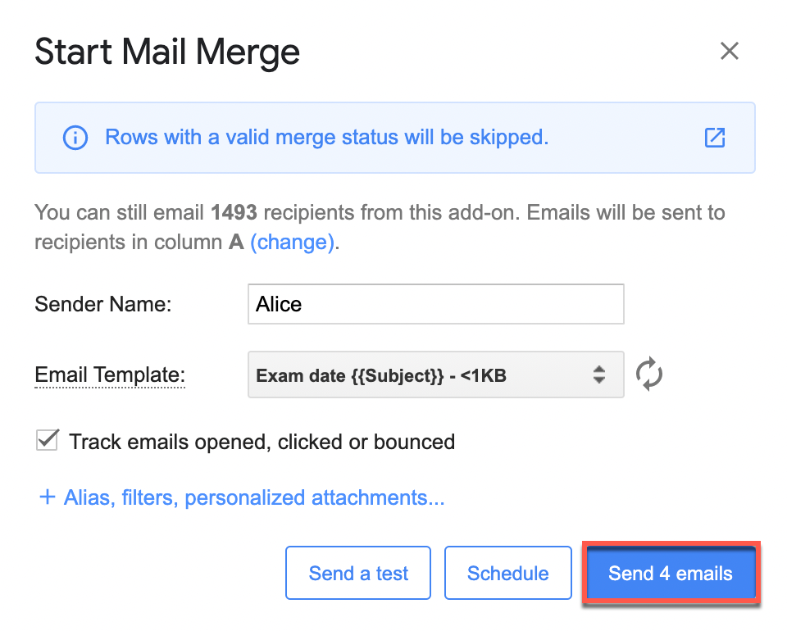Refresh the email template list

click(649, 375)
